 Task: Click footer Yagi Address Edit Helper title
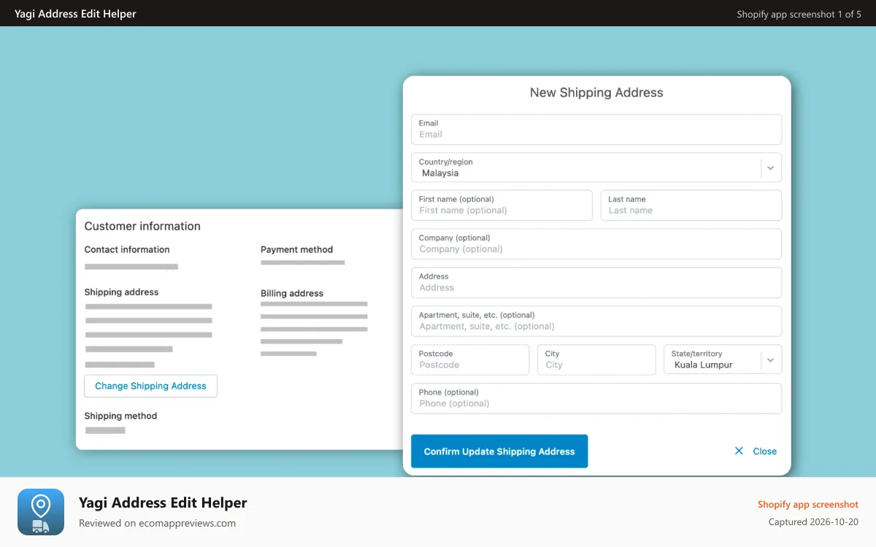[x=163, y=503]
